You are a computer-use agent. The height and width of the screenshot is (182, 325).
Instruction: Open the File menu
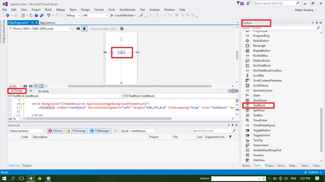4,9
